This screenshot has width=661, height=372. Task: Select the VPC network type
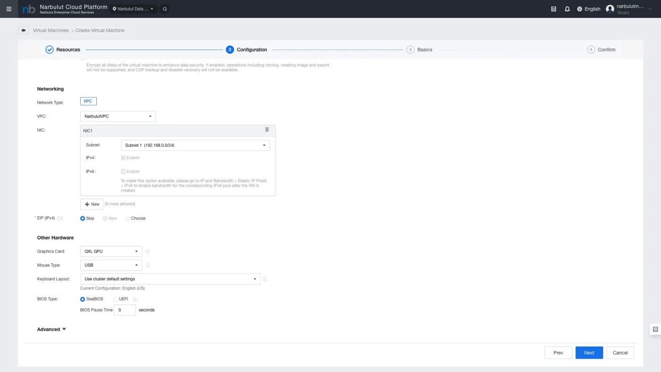click(x=88, y=101)
